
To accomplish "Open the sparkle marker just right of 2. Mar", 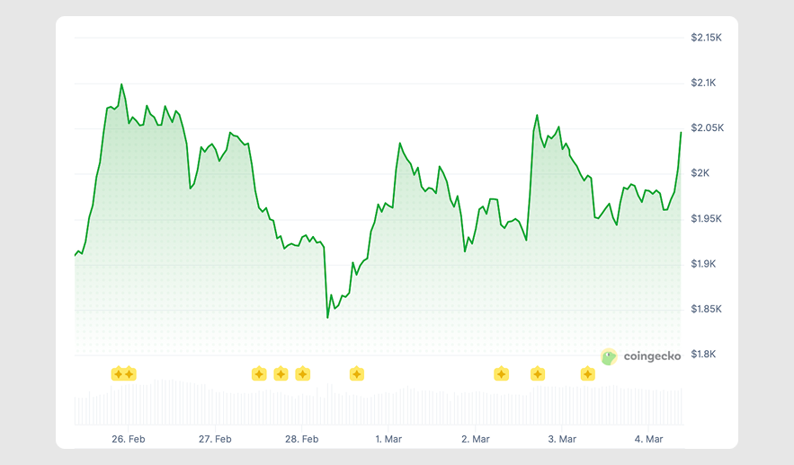I will point(501,373).
